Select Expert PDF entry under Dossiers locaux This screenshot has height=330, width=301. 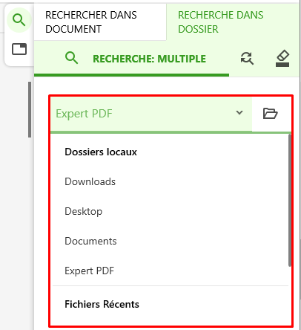click(90, 271)
